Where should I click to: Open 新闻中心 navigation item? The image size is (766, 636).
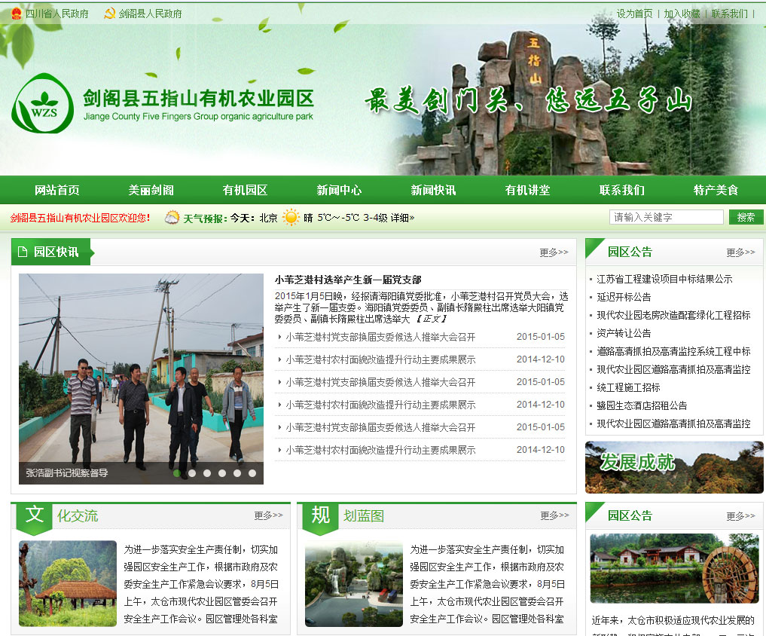coord(339,190)
